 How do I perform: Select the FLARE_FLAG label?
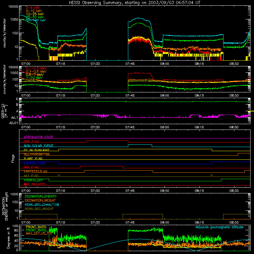[x=33, y=158]
